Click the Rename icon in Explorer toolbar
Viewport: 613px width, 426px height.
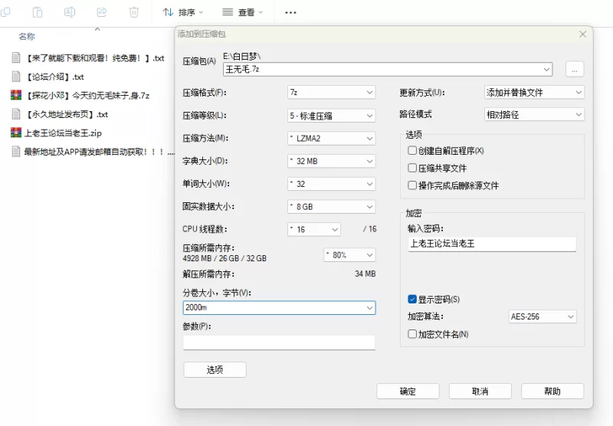[70, 12]
